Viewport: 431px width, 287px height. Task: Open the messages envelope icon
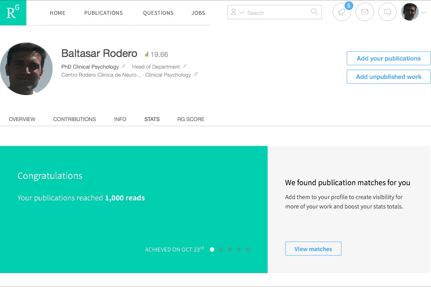365,12
